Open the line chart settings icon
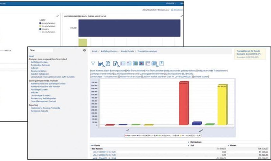This screenshot has height=161, width=271. (101, 64)
